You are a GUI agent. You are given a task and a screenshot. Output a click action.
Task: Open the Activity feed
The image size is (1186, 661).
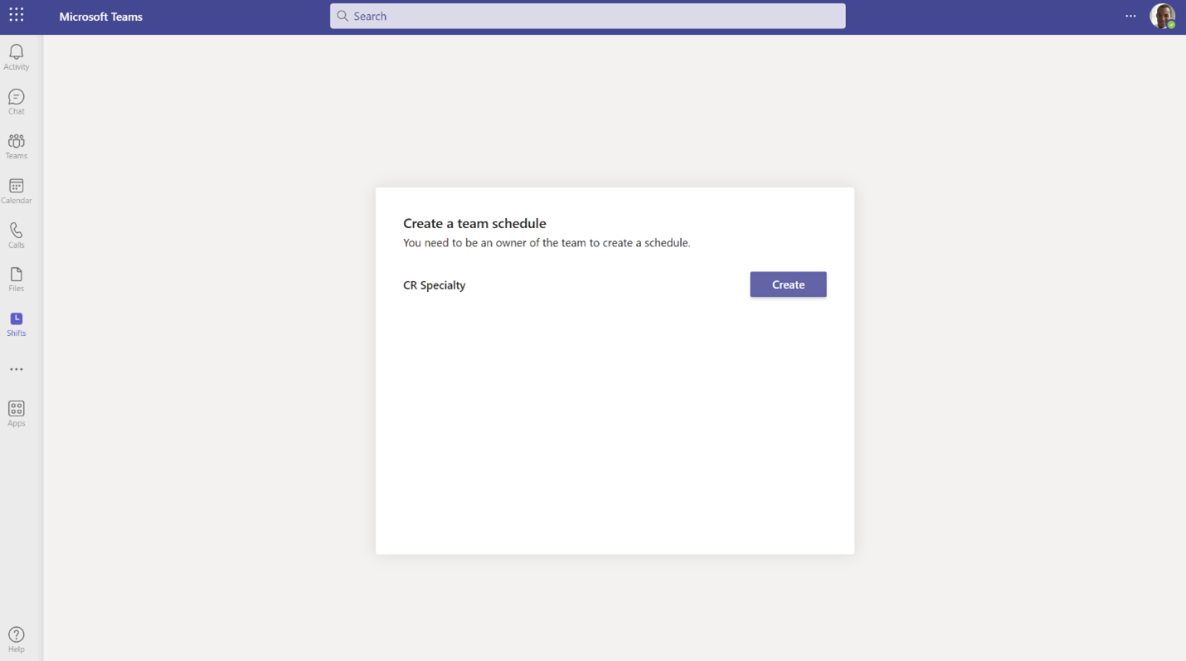(17, 57)
